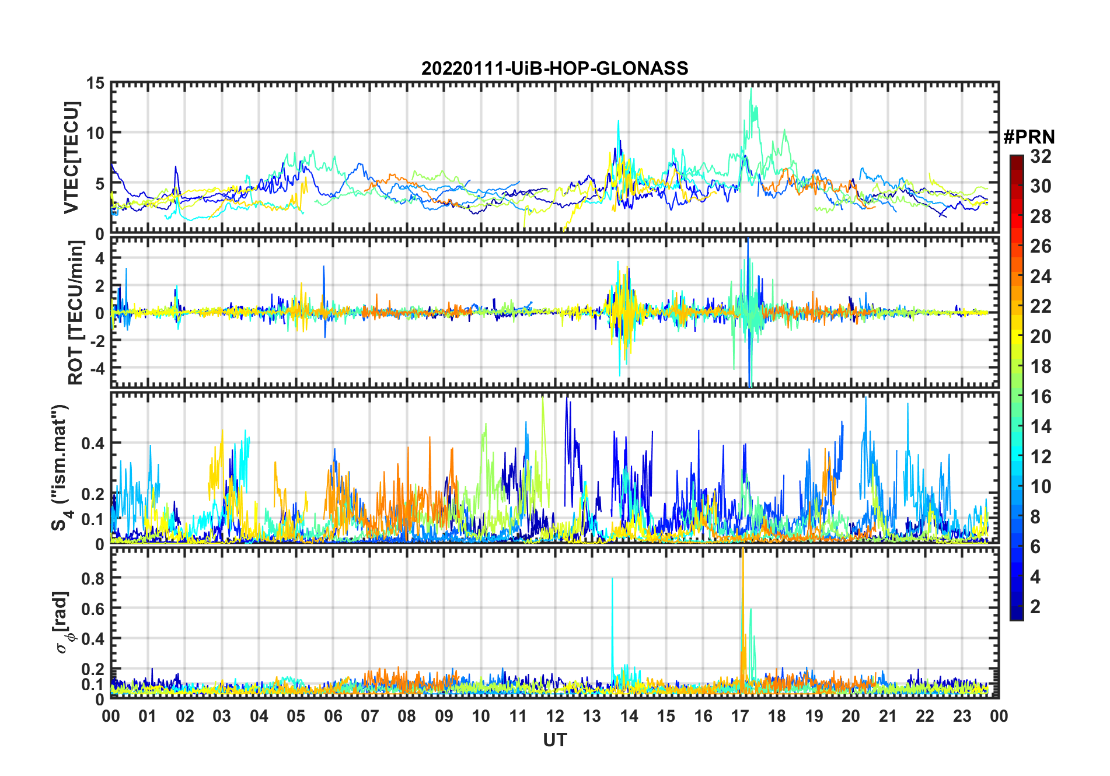Image resolution: width=1110 pixels, height=776 pixels.
Task: Click colorbar tick label 26
Action: (1041, 246)
